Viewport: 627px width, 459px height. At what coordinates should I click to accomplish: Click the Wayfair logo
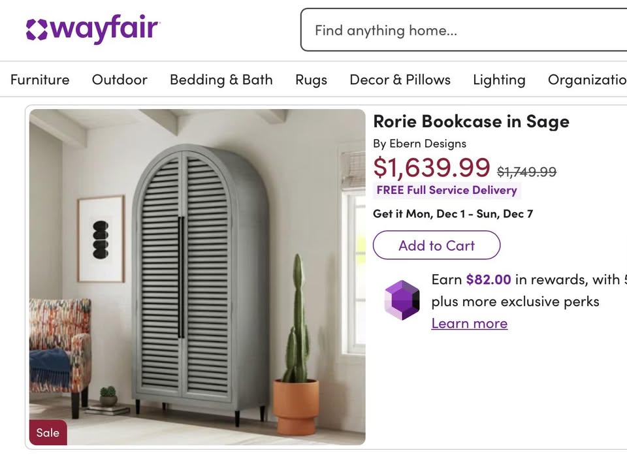coord(93,29)
